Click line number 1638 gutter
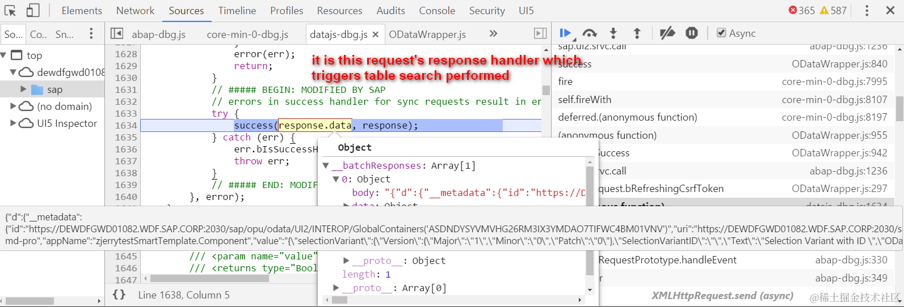 click(x=126, y=173)
